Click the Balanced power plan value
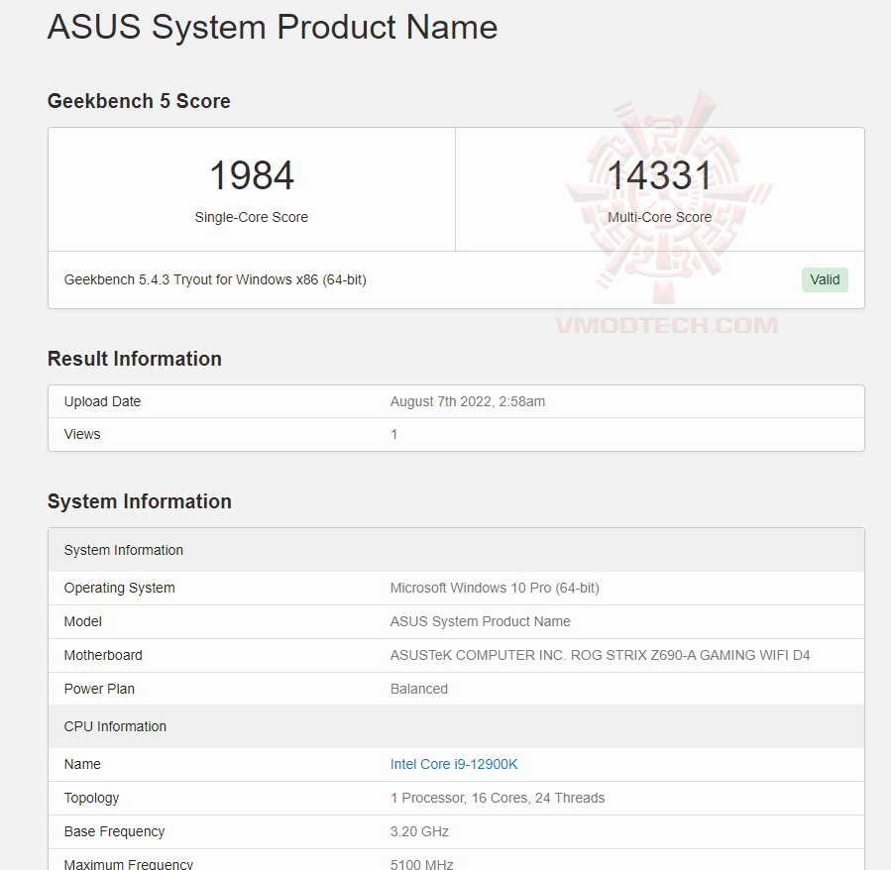The width and height of the screenshot is (891, 870). 419,689
